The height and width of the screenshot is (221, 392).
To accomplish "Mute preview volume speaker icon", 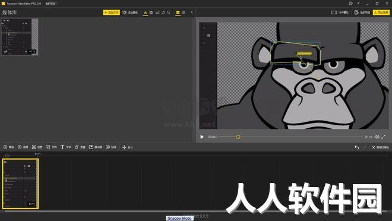I will click(377, 137).
